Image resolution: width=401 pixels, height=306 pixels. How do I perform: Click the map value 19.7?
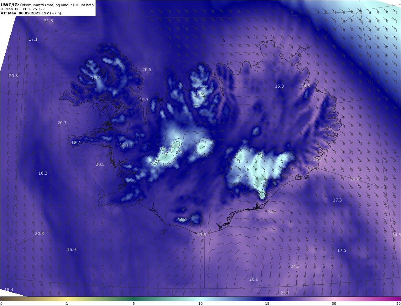(144, 99)
